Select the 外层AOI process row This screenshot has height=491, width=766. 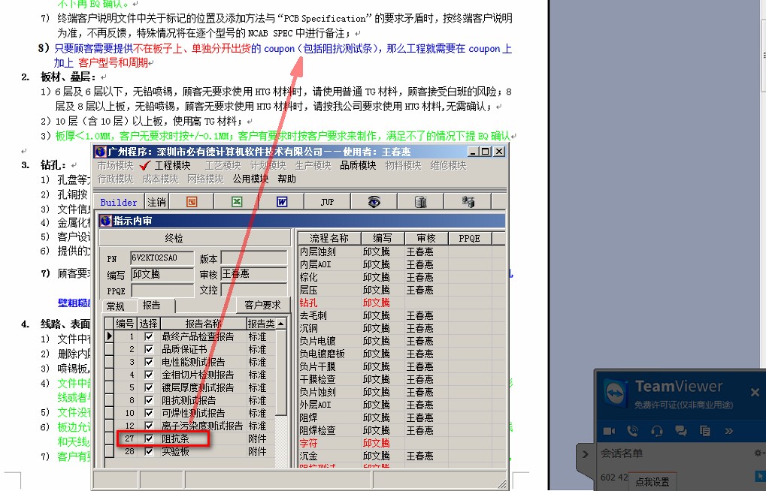click(401, 405)
